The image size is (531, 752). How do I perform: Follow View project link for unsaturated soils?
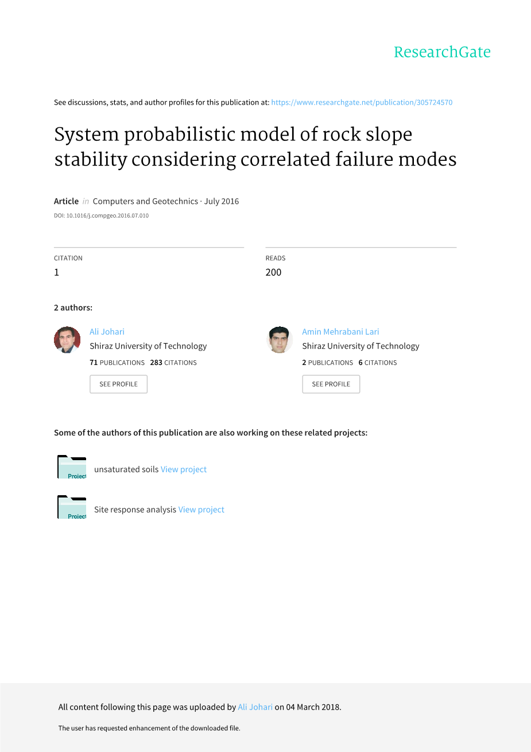184,469
